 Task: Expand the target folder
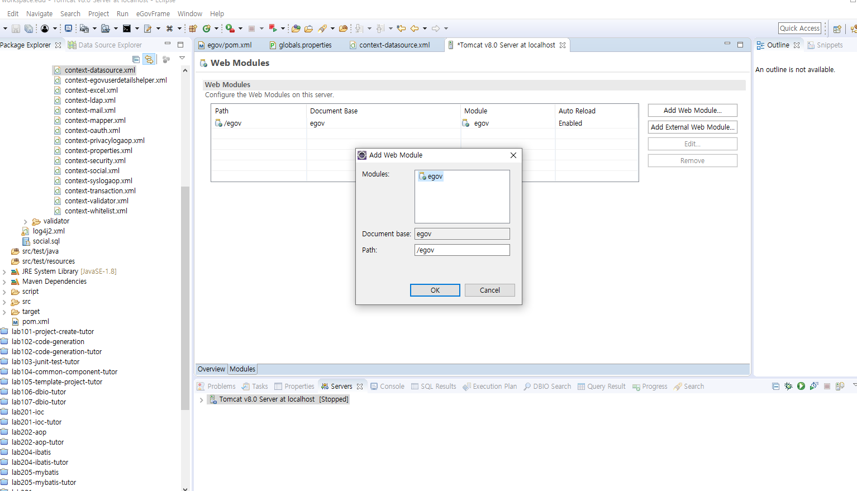coord(4,312)
